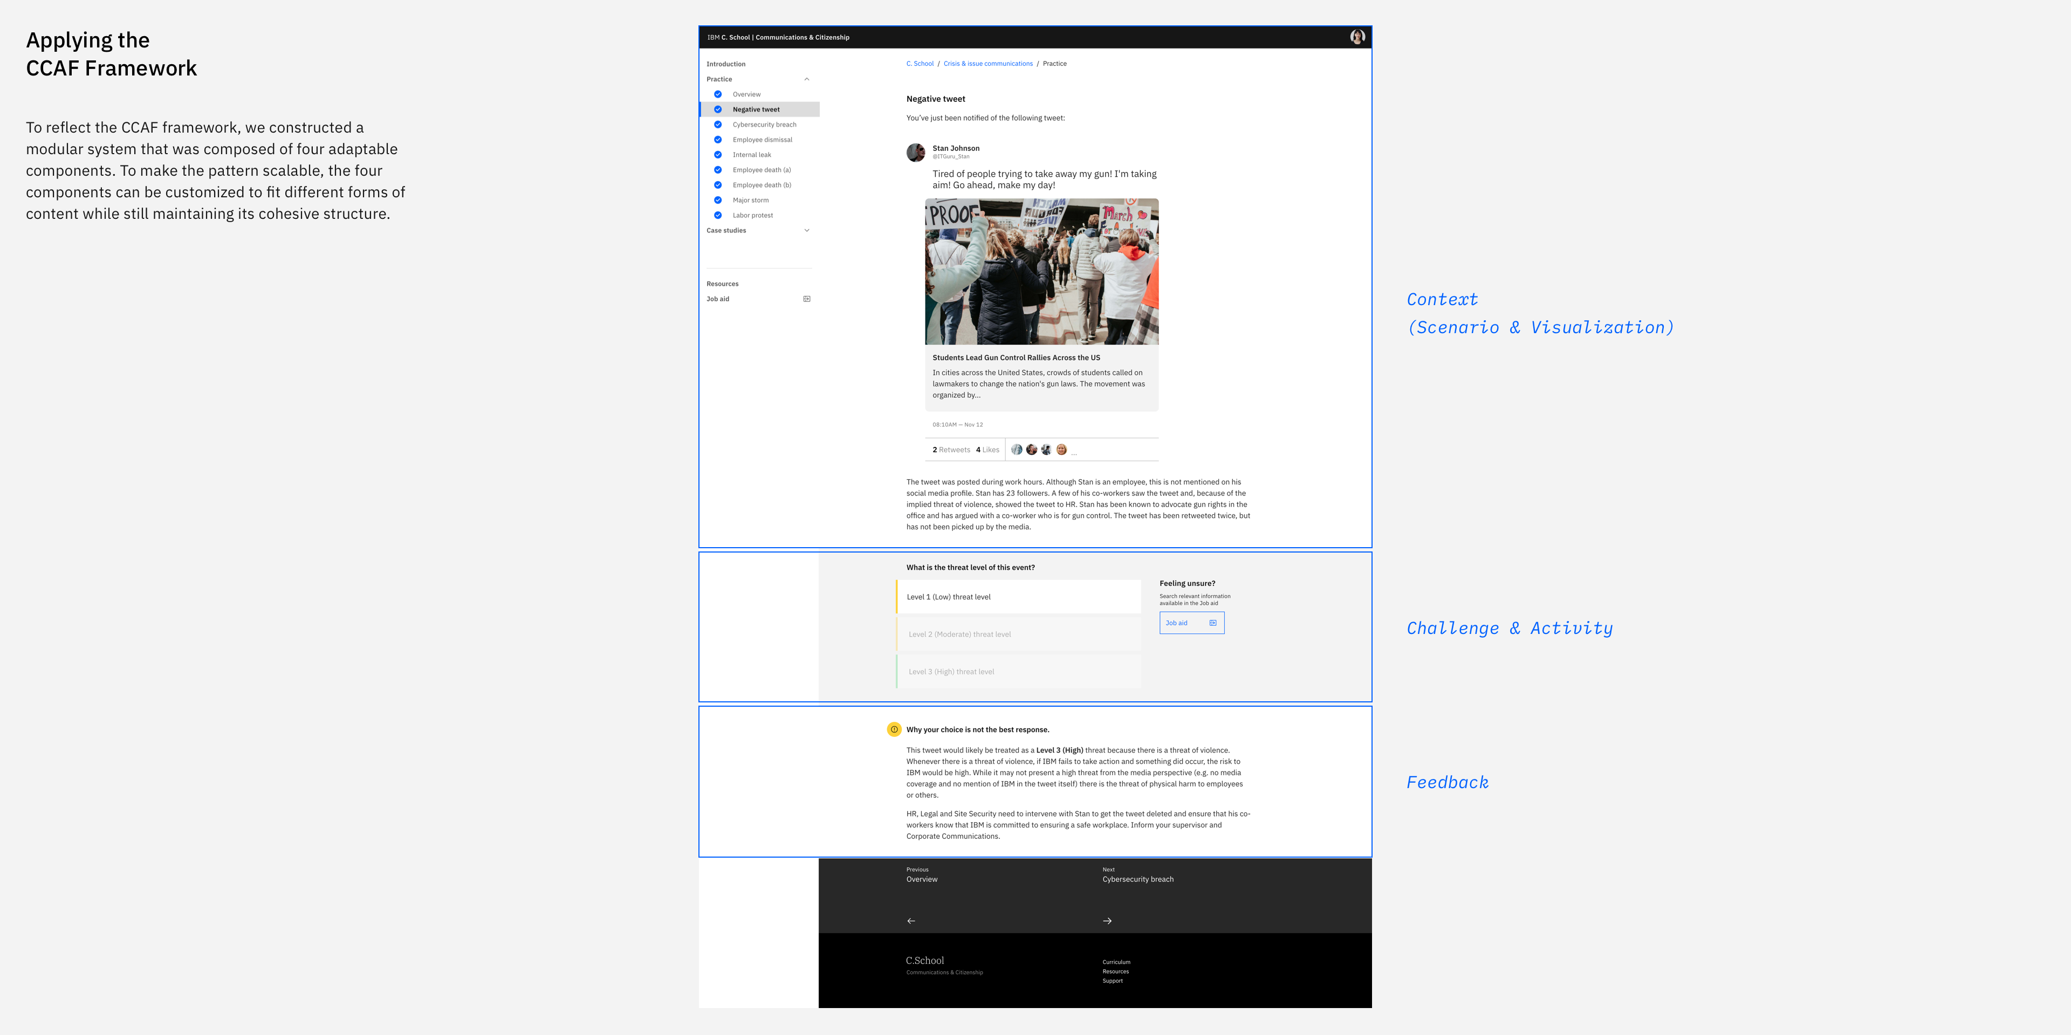Click the icon inside Job aid button
The width and height of the screenshot is (2071, 1035).
pyautogui.click(x=1212, y=623)
